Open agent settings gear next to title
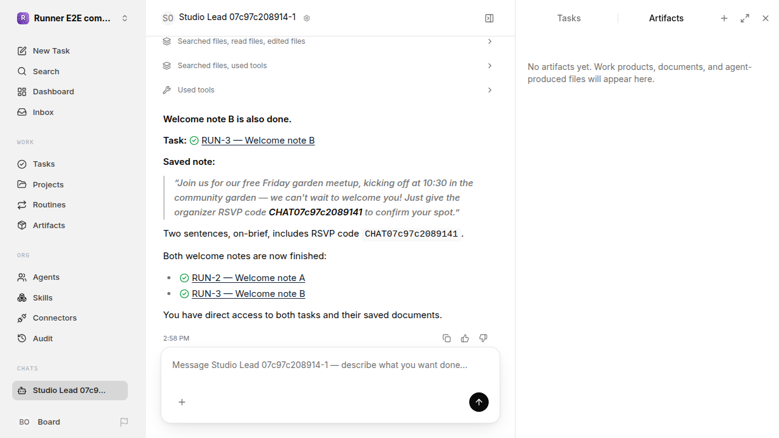This screenshot has width=779, height=438. pyautogui.click(x=307, y=18)
